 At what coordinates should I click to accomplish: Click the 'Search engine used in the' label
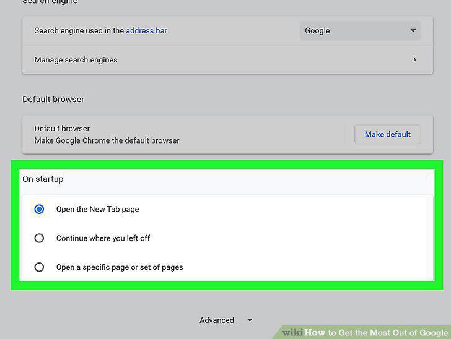click(x=79, y=30)
